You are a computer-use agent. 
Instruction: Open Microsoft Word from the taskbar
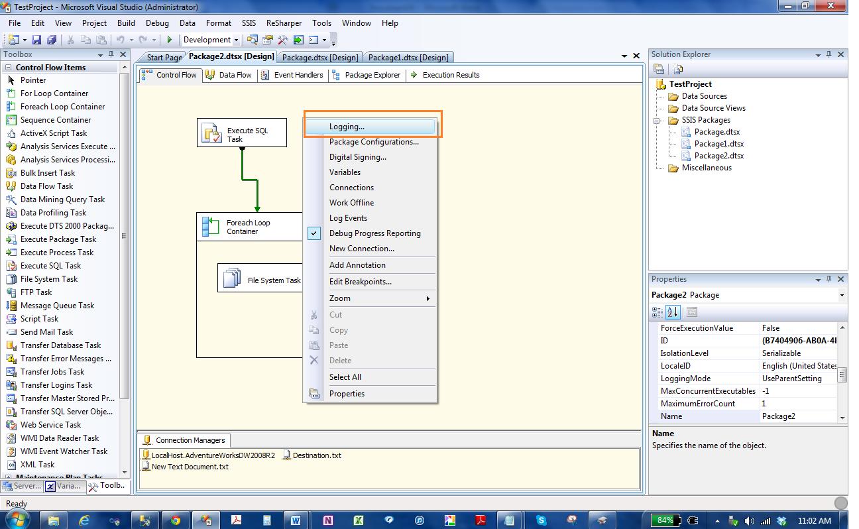click(296, 520)
